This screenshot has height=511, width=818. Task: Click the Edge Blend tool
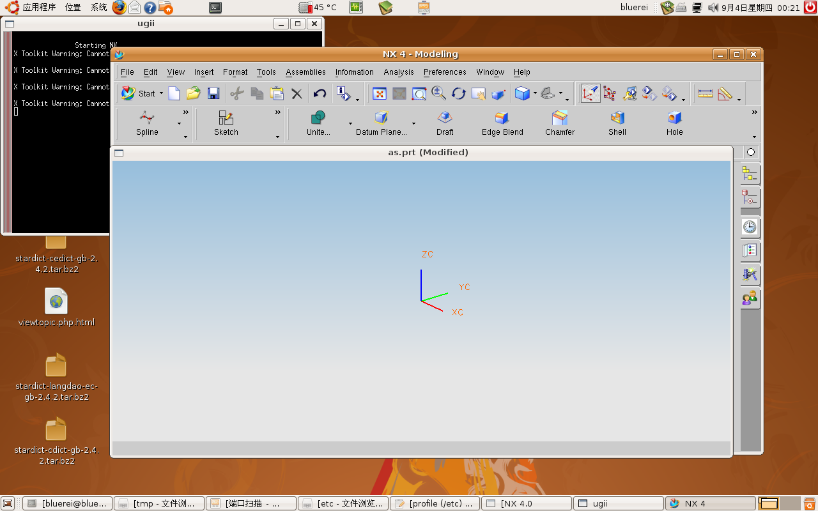point(502,123)
